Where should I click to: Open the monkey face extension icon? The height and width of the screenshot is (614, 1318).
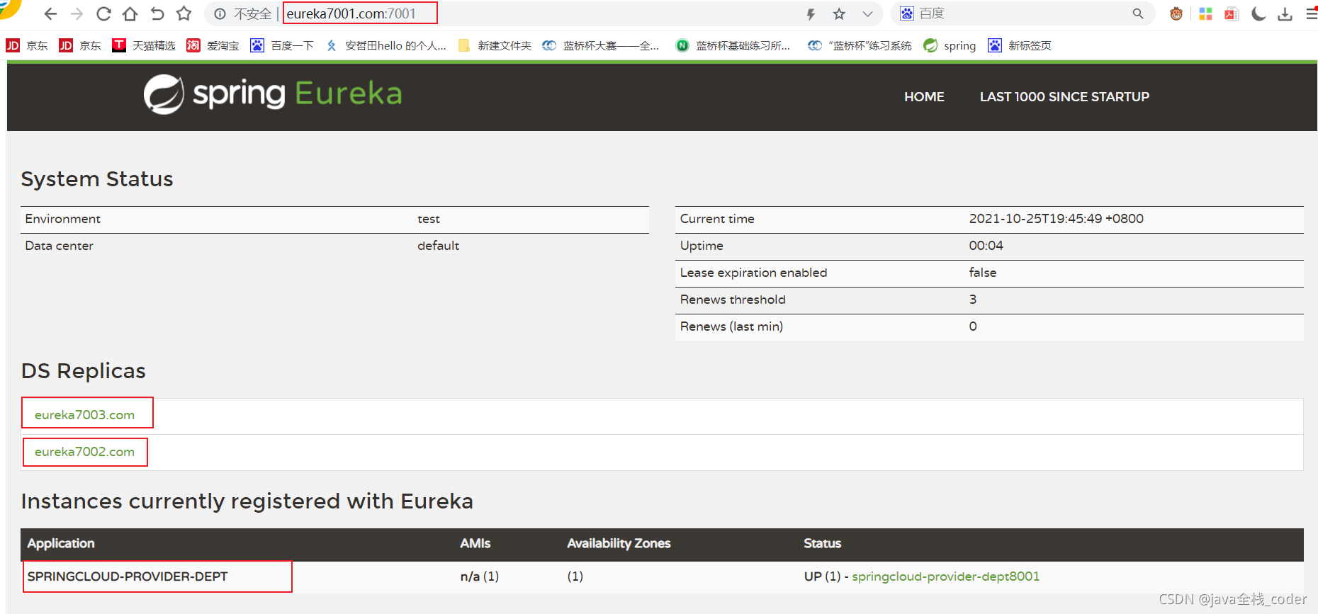pyautogui.click(x=1176, y=13)
